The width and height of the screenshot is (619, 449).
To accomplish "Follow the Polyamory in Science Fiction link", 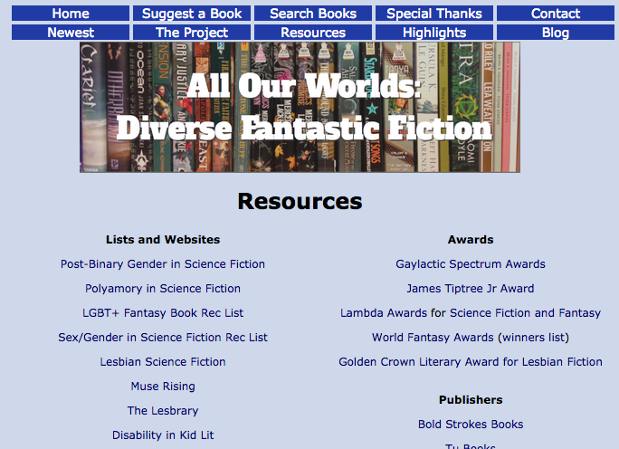I will [163, 289].
